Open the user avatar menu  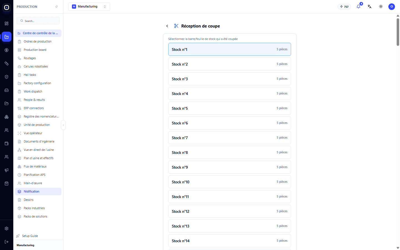coord(392,6)
